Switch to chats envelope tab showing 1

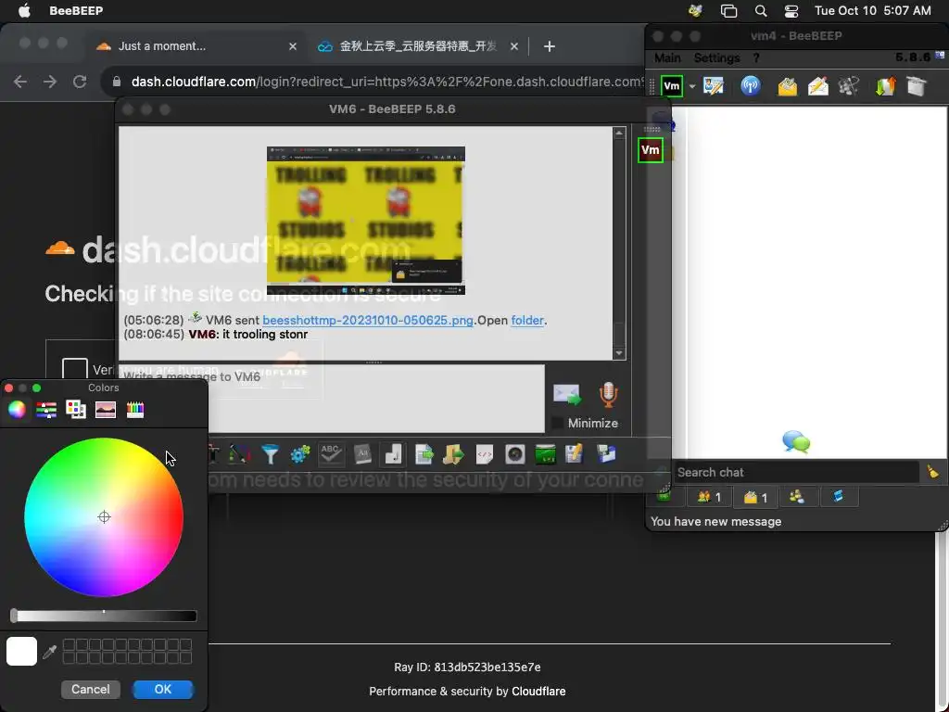(x=755, y=497)
